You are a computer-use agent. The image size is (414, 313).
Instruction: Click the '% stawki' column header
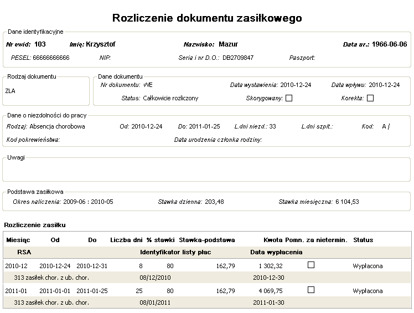point(161,240)
